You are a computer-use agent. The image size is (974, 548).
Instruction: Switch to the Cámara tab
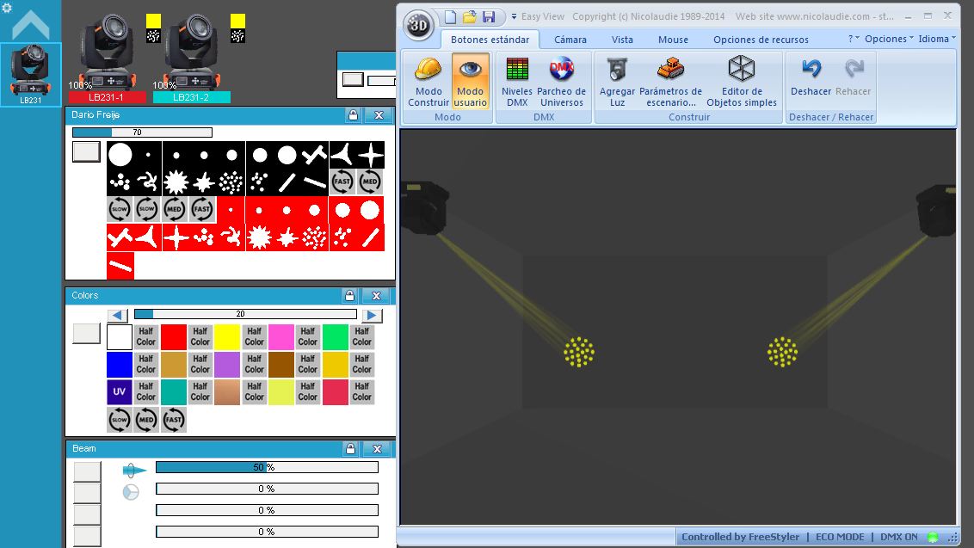(570, 40)
